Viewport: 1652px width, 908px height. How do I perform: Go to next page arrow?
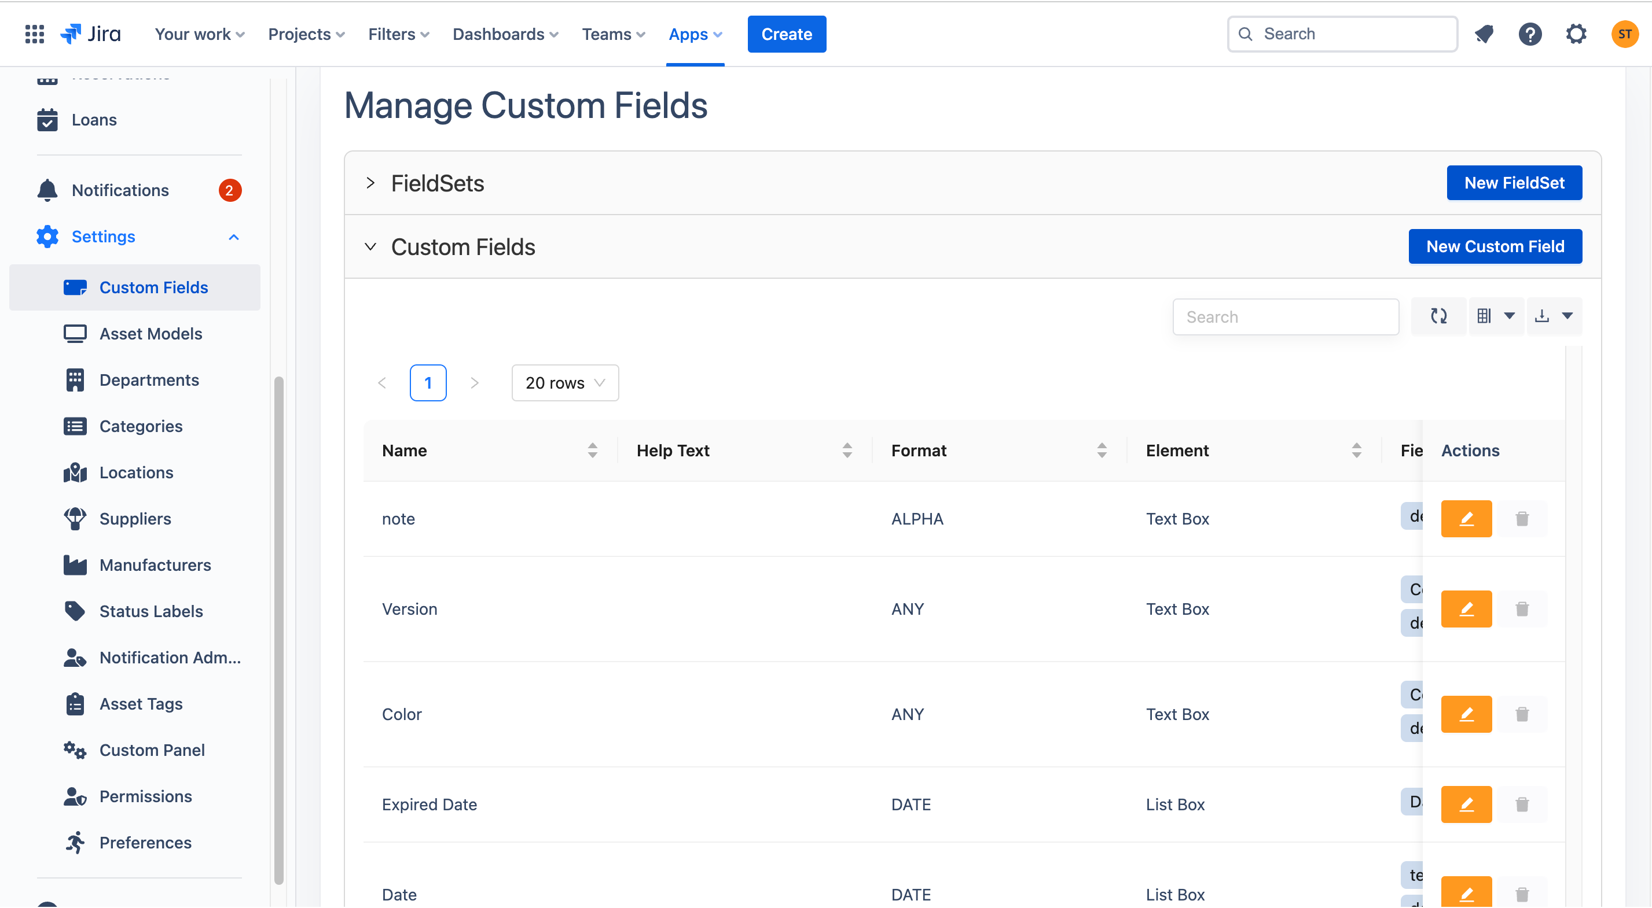pos(475,382)
